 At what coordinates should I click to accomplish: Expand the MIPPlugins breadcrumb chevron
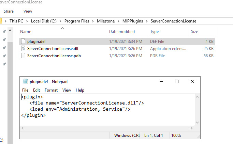point(148,21)
